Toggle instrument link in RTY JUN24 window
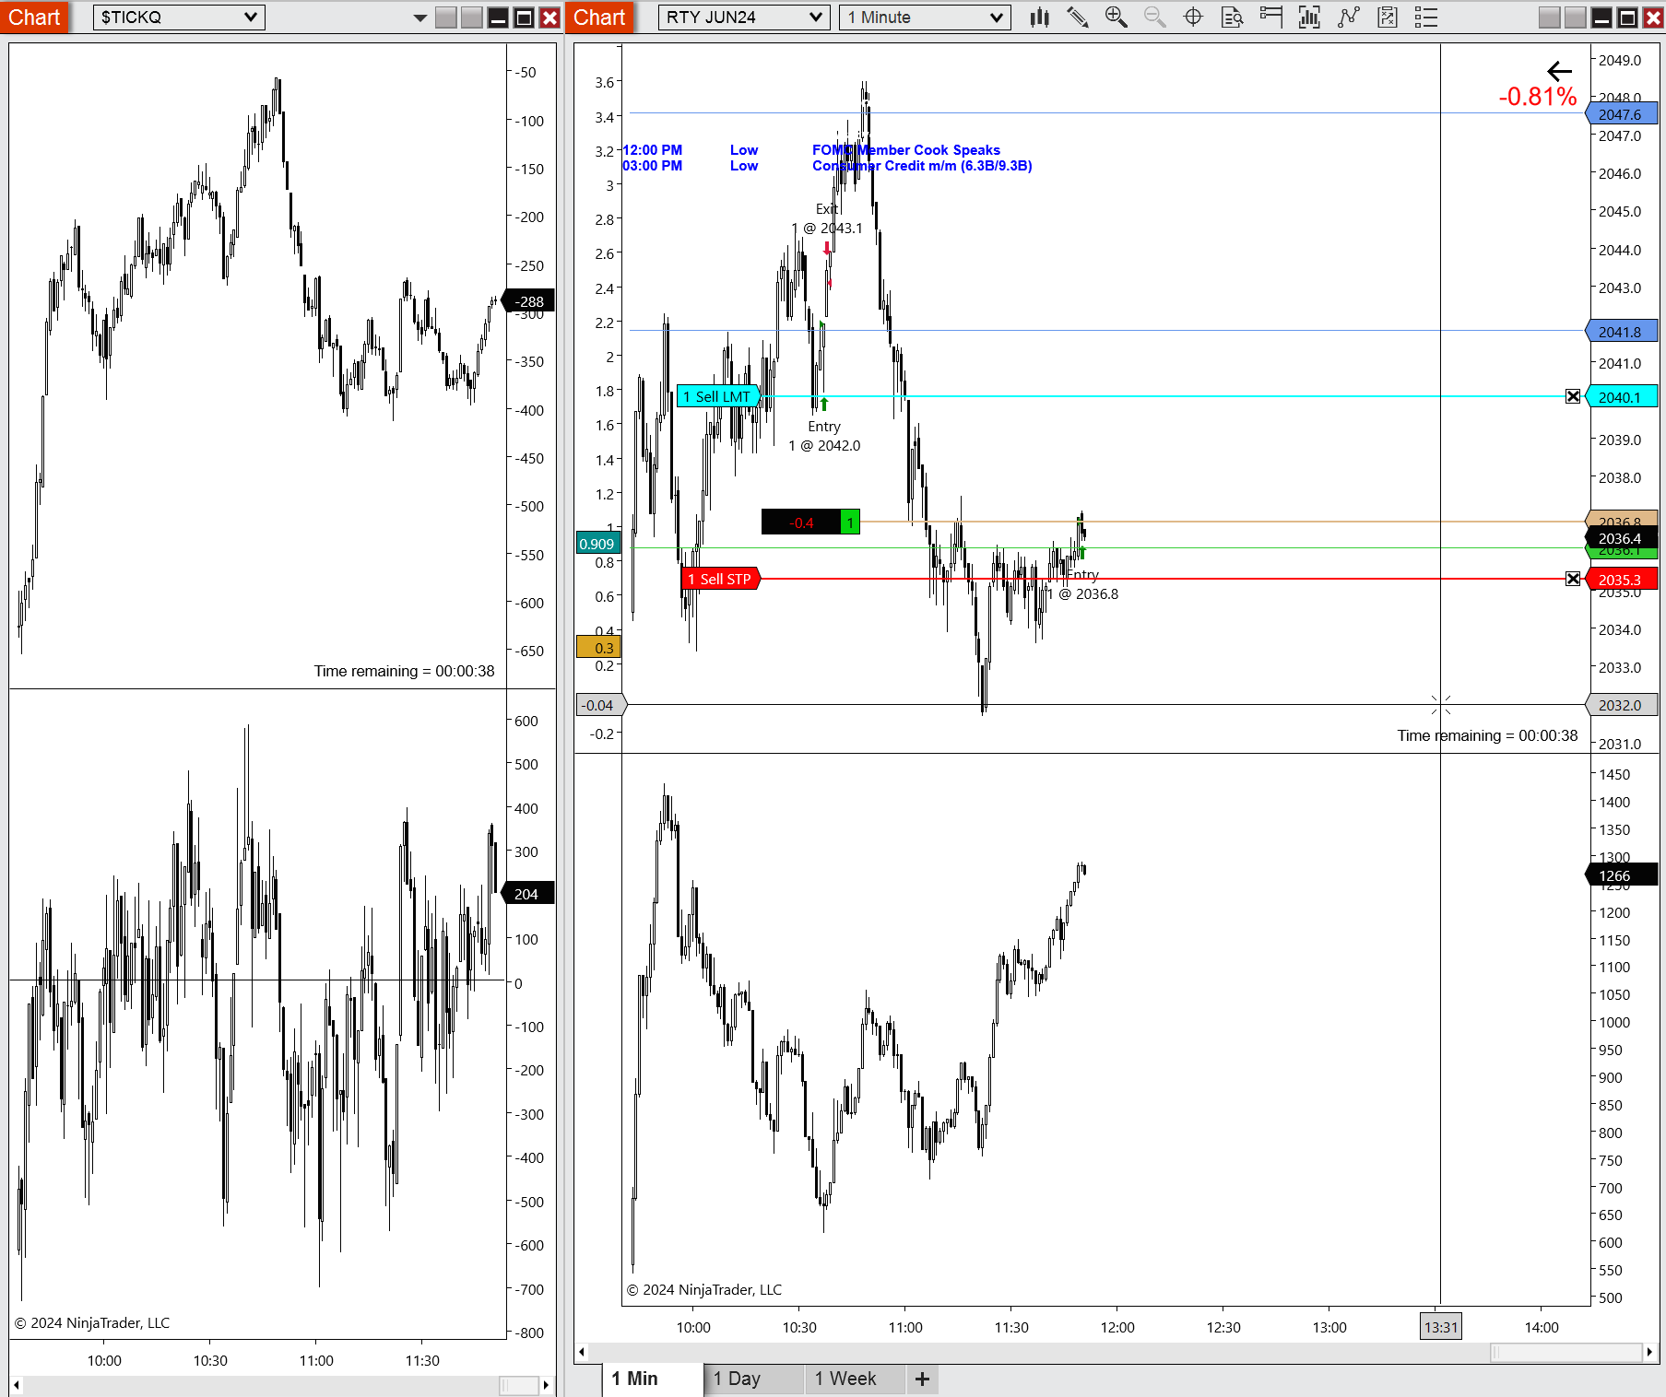This screenshot has width=1666, height=1397. pyautogui.click(x=1550, y=18)
